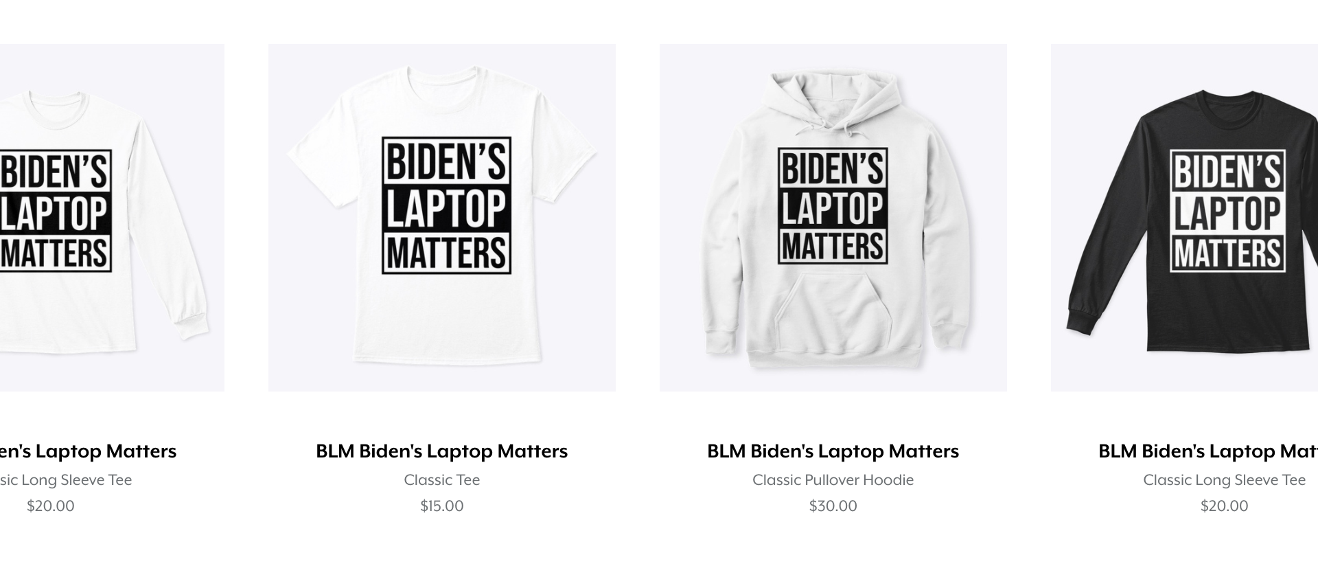Click the BLM Biden's Laptop Matters title above Classic Pullover Hoodie

pyautogui.click(x=833, y=451)
